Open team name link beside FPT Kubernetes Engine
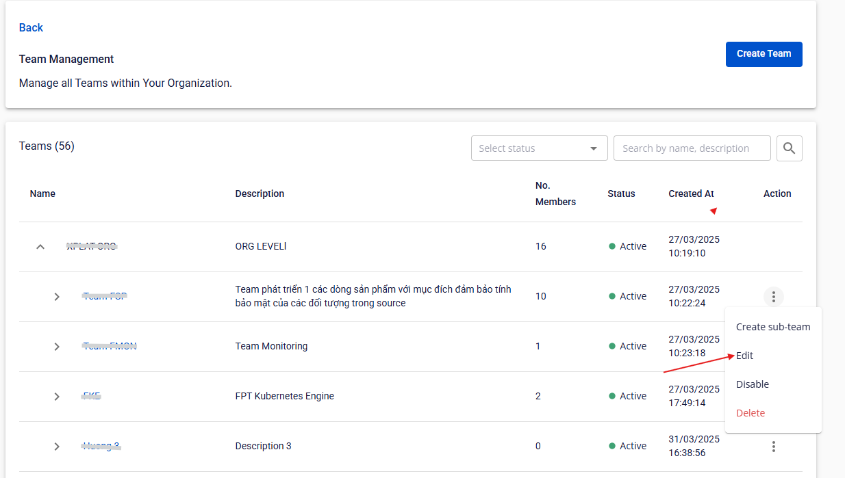This screenshot has height=478, width=845. [x=92, y=396]
